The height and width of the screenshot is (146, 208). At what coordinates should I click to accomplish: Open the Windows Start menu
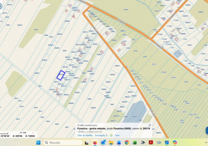38,142
